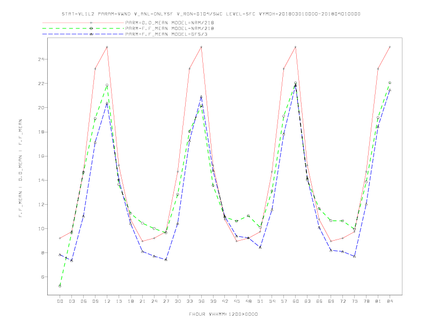Click the chart title starting with STAT=VL1L2
This screenshot has width=425, height=328.
[x=211, y=14]
